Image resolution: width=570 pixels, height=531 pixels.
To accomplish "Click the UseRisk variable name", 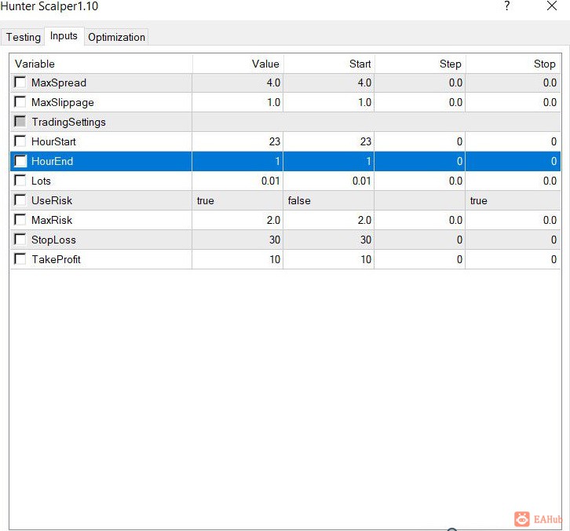I will point(52,200).
